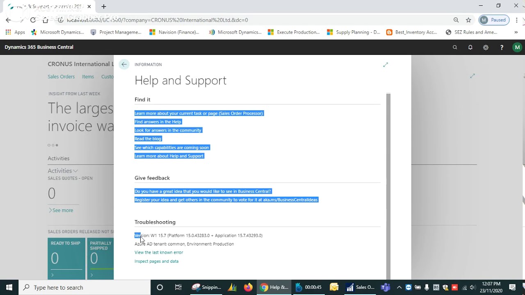Click 'View the last known error'
This screenshot has width=525, height=295.
(x=159, y=252)
